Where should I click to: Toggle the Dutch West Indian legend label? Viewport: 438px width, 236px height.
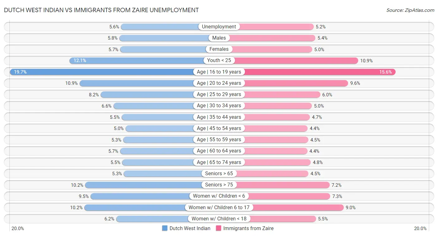190,228
